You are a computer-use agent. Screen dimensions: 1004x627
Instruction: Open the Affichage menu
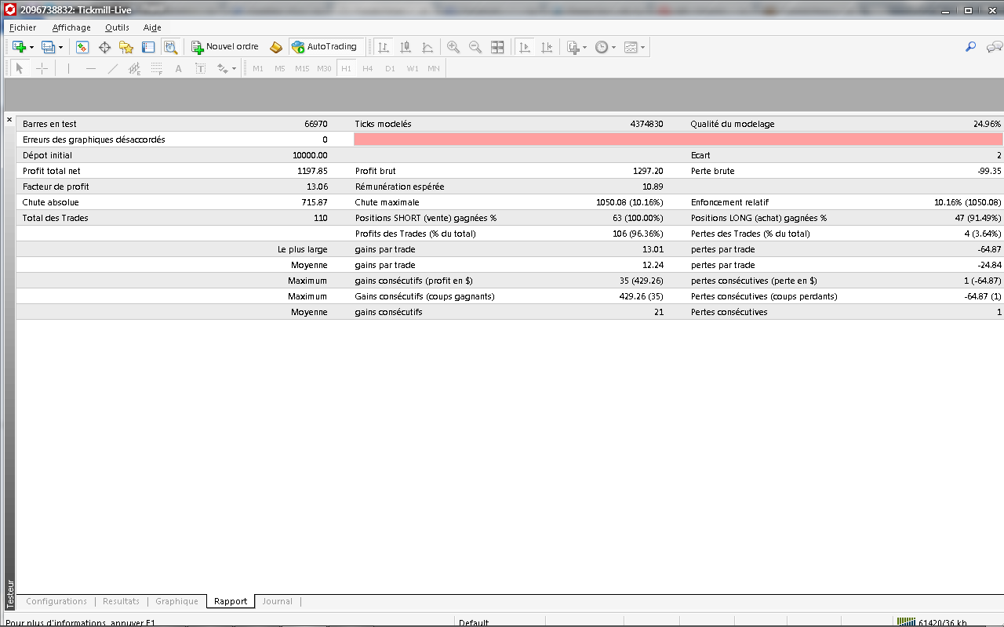click(x=71, y=27)
